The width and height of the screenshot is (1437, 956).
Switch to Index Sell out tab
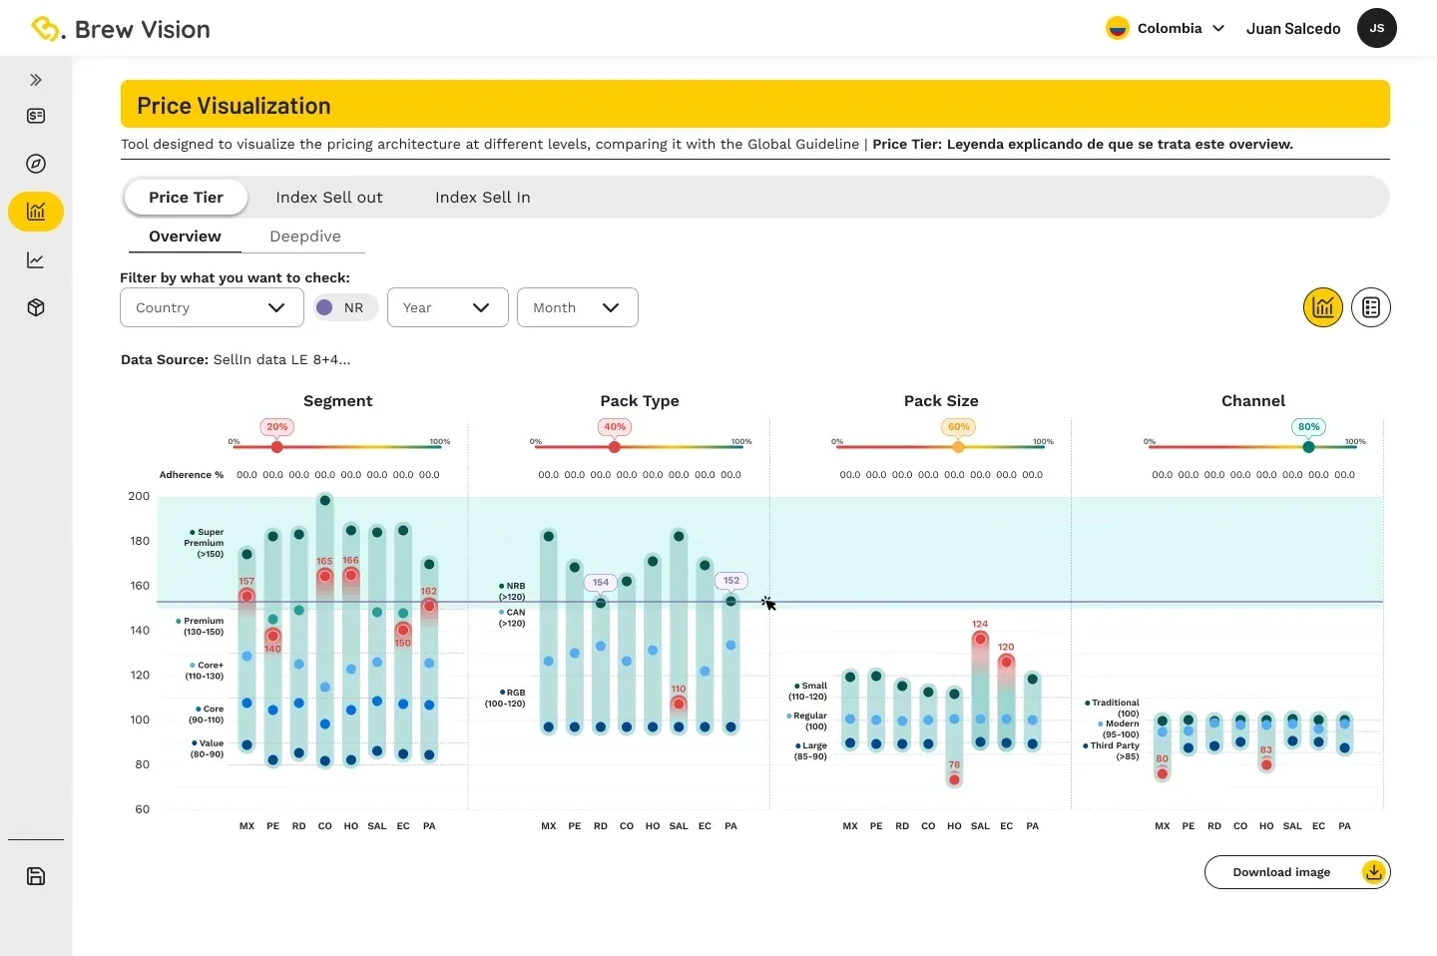pos(329,198)
